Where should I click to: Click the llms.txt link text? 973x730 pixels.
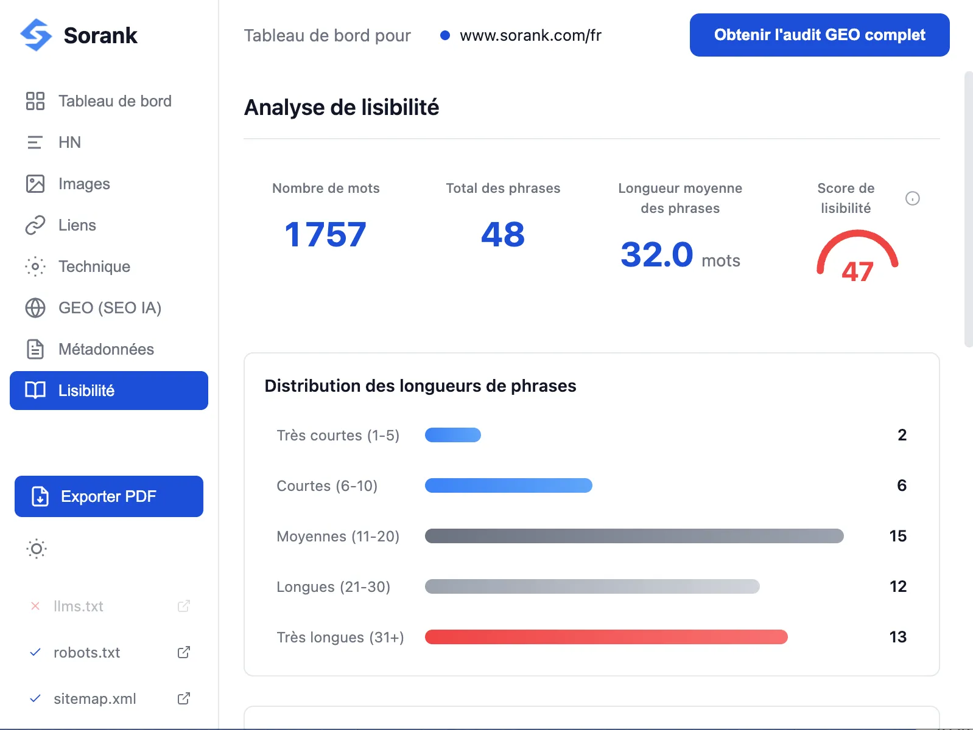point(79,607)
